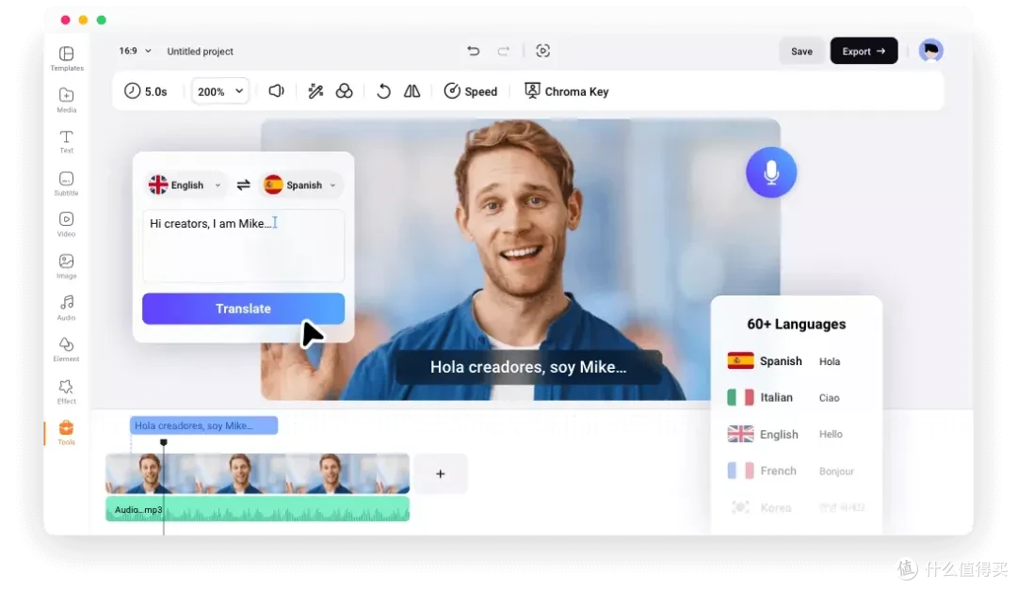
Task: Open the Media panel
Action: click(x=66, y=100)
